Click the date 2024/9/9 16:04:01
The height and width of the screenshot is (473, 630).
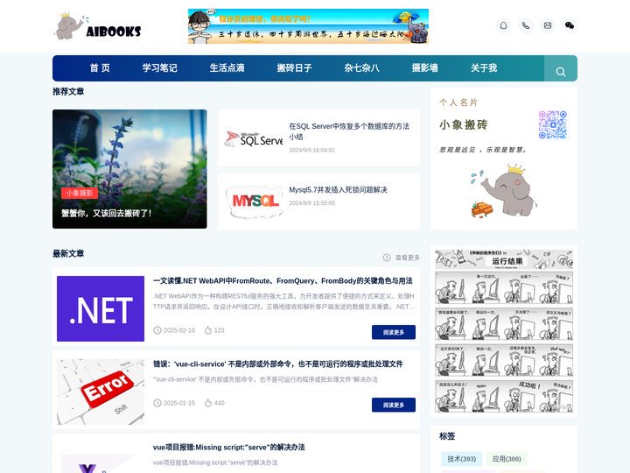click(x=311, y=150)
